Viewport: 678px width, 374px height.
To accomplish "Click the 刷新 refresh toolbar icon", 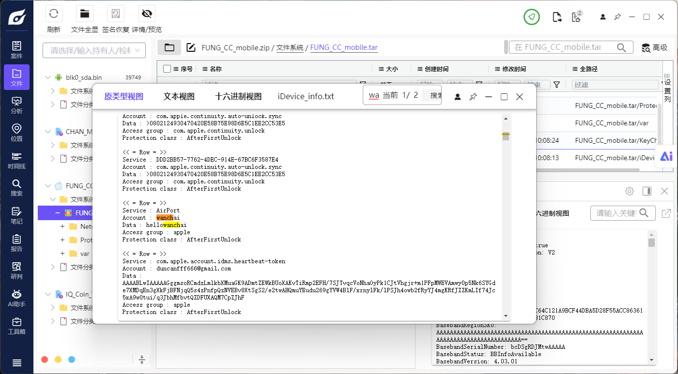I will 54,14.
